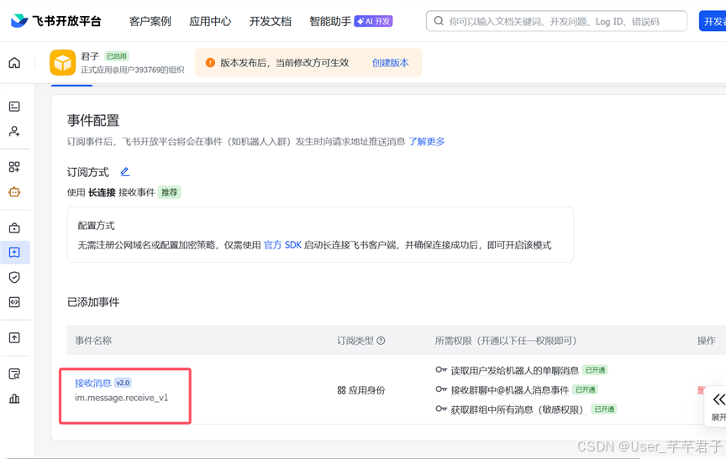
Task: Click the 已添加事件 section heading
Action: pyautogui.click(x=93, y=302)
